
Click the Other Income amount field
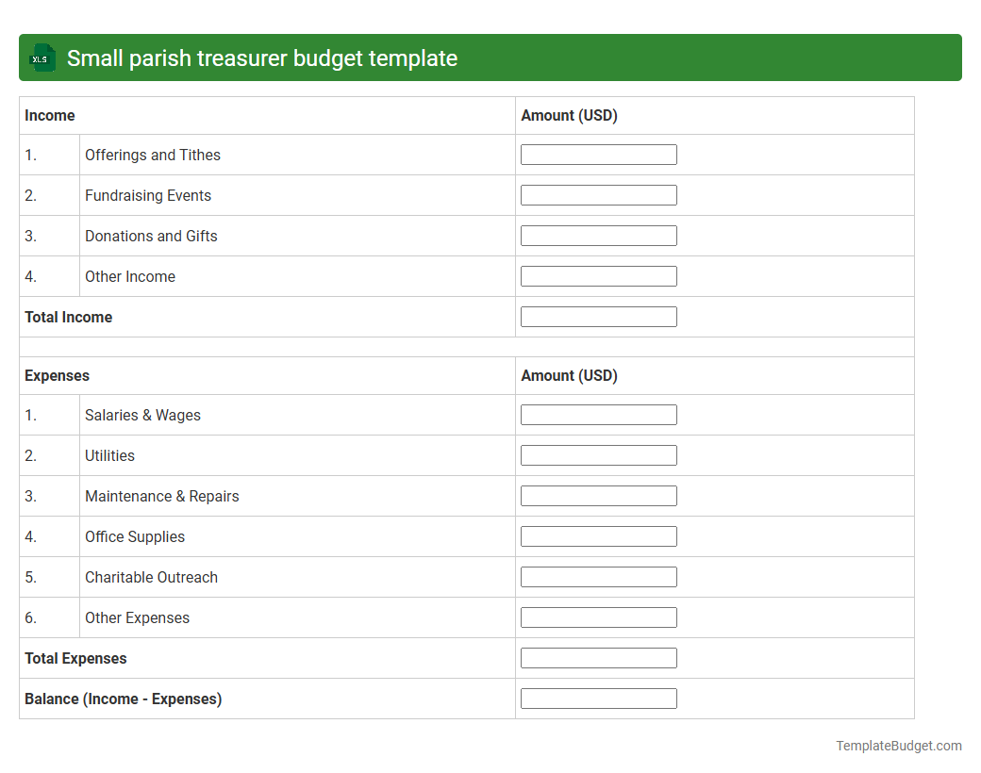(x=598, y=275)
